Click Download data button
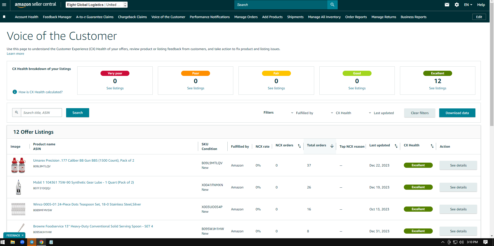The width and height of the screenshot is (494, 246). pyautogui.click(x=457, y=113)
